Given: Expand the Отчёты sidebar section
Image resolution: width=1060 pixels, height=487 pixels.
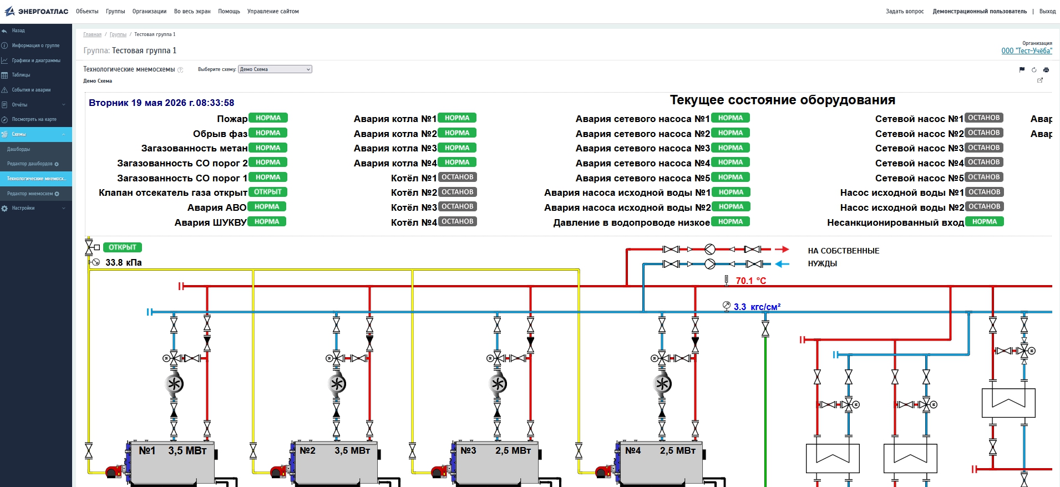Looking at the screenshot, I should pos(36,105).
